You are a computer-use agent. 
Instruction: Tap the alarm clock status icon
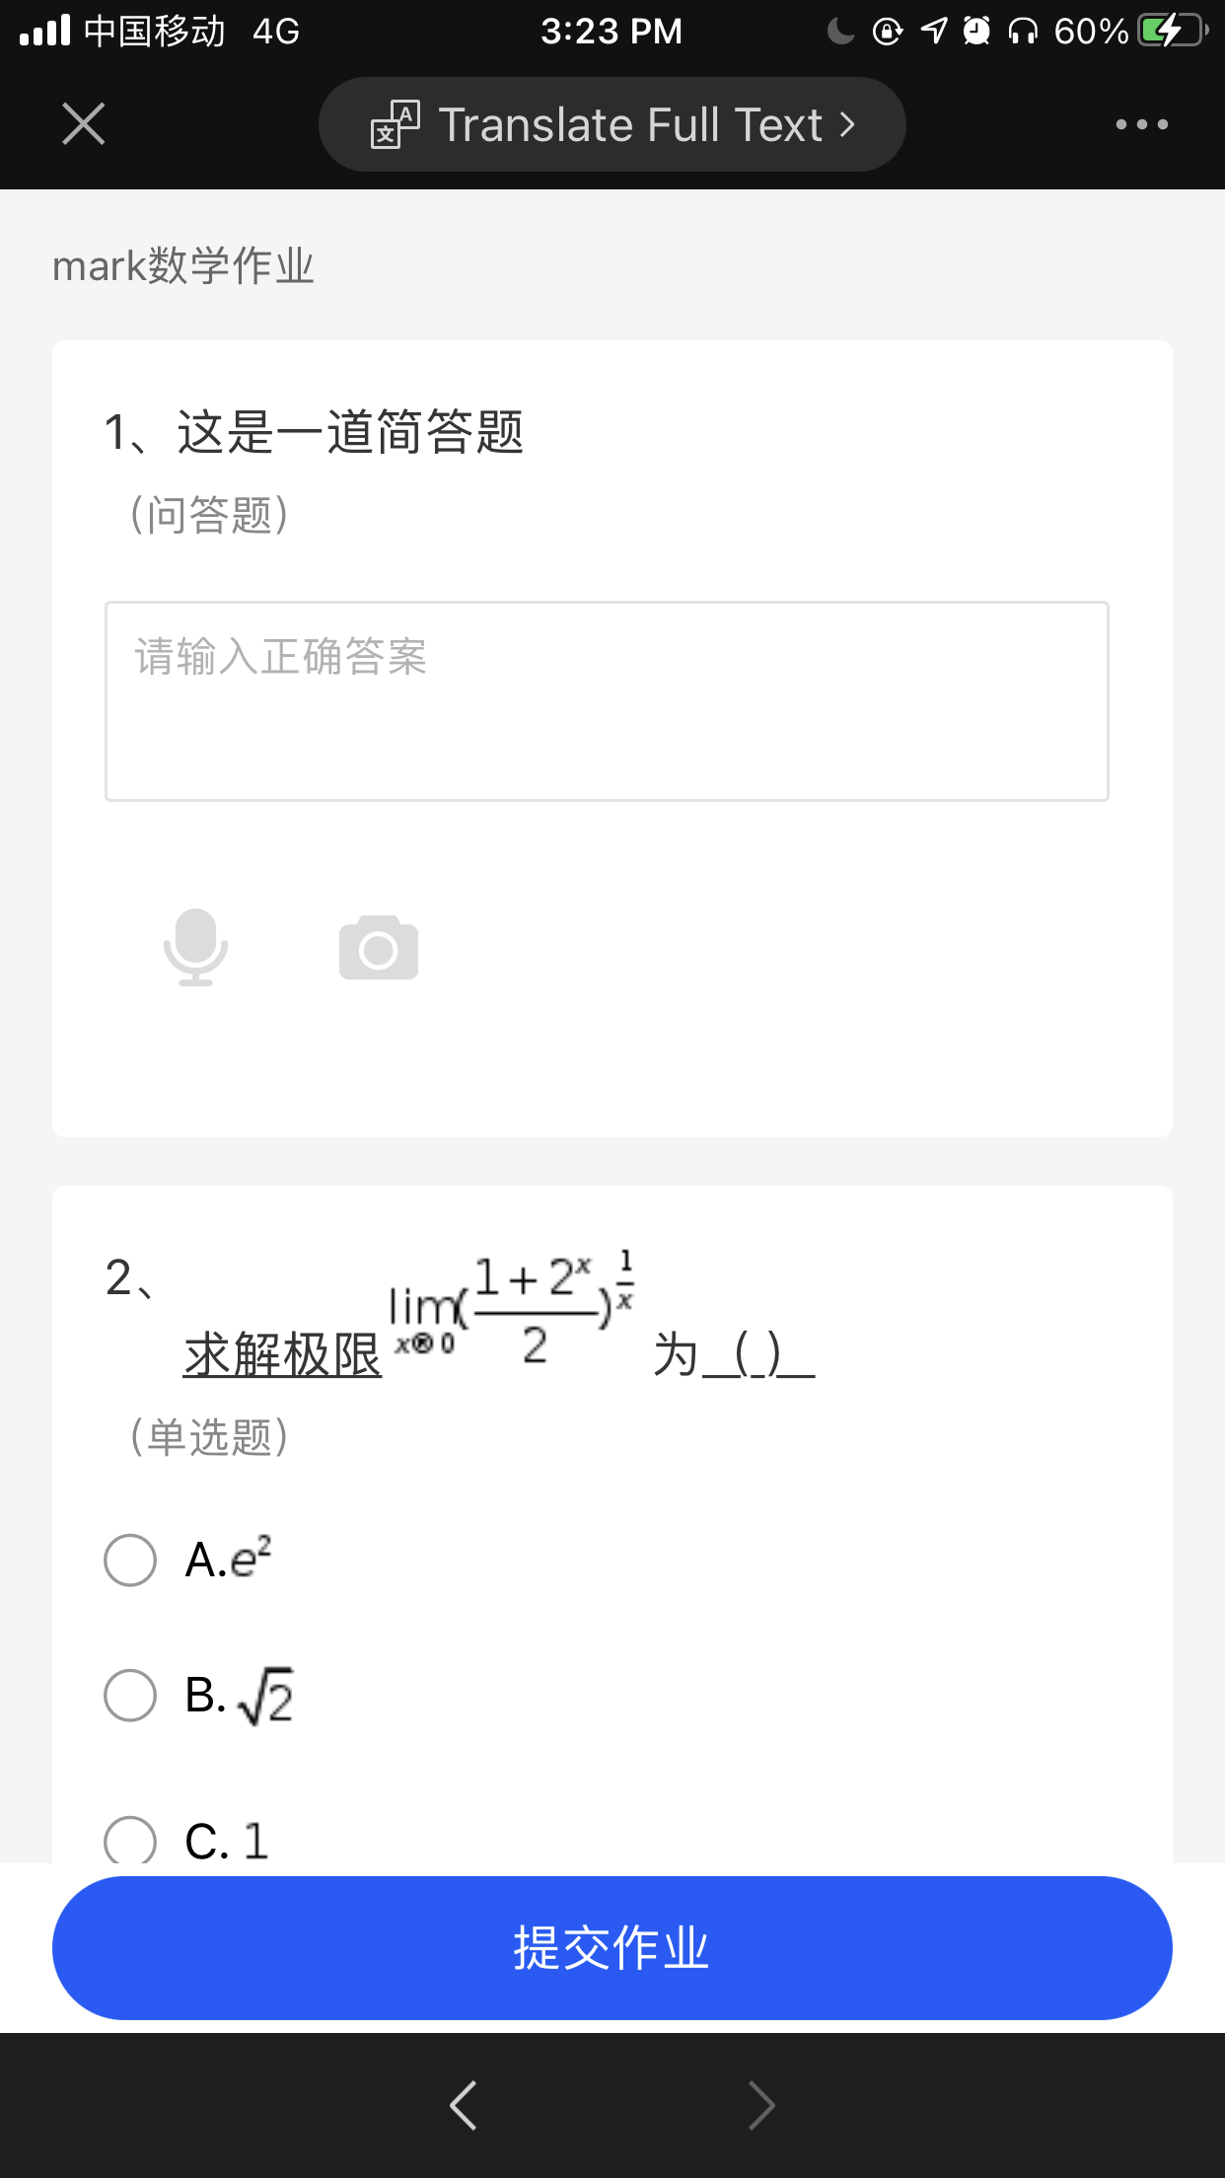976,32
